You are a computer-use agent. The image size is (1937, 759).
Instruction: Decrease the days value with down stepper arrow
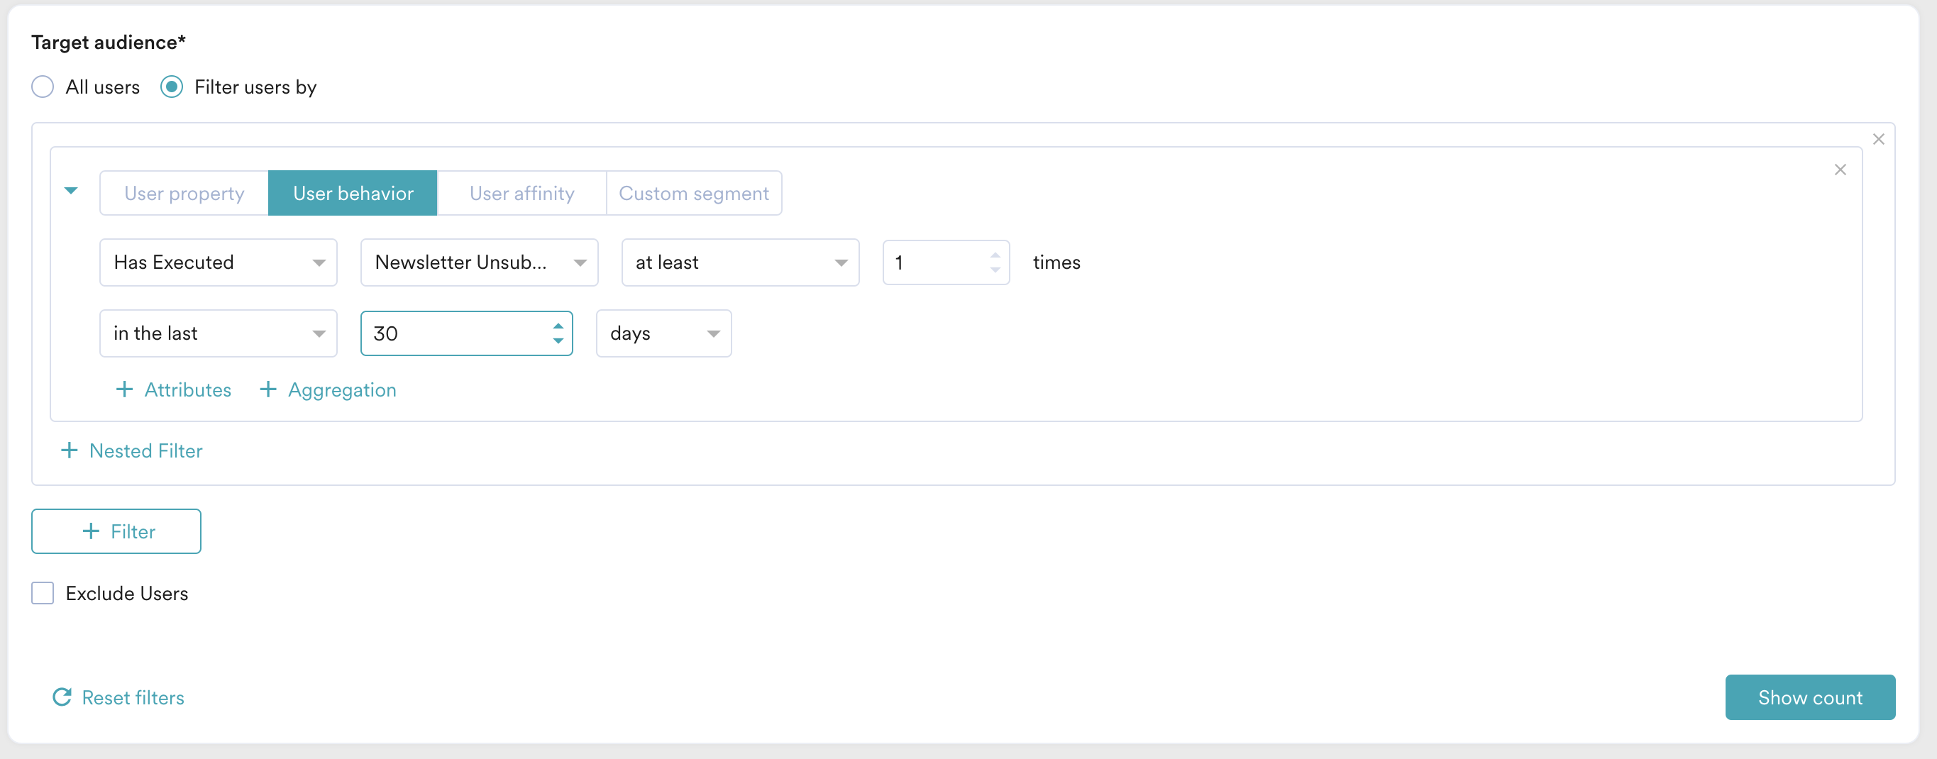click(558, 340)
